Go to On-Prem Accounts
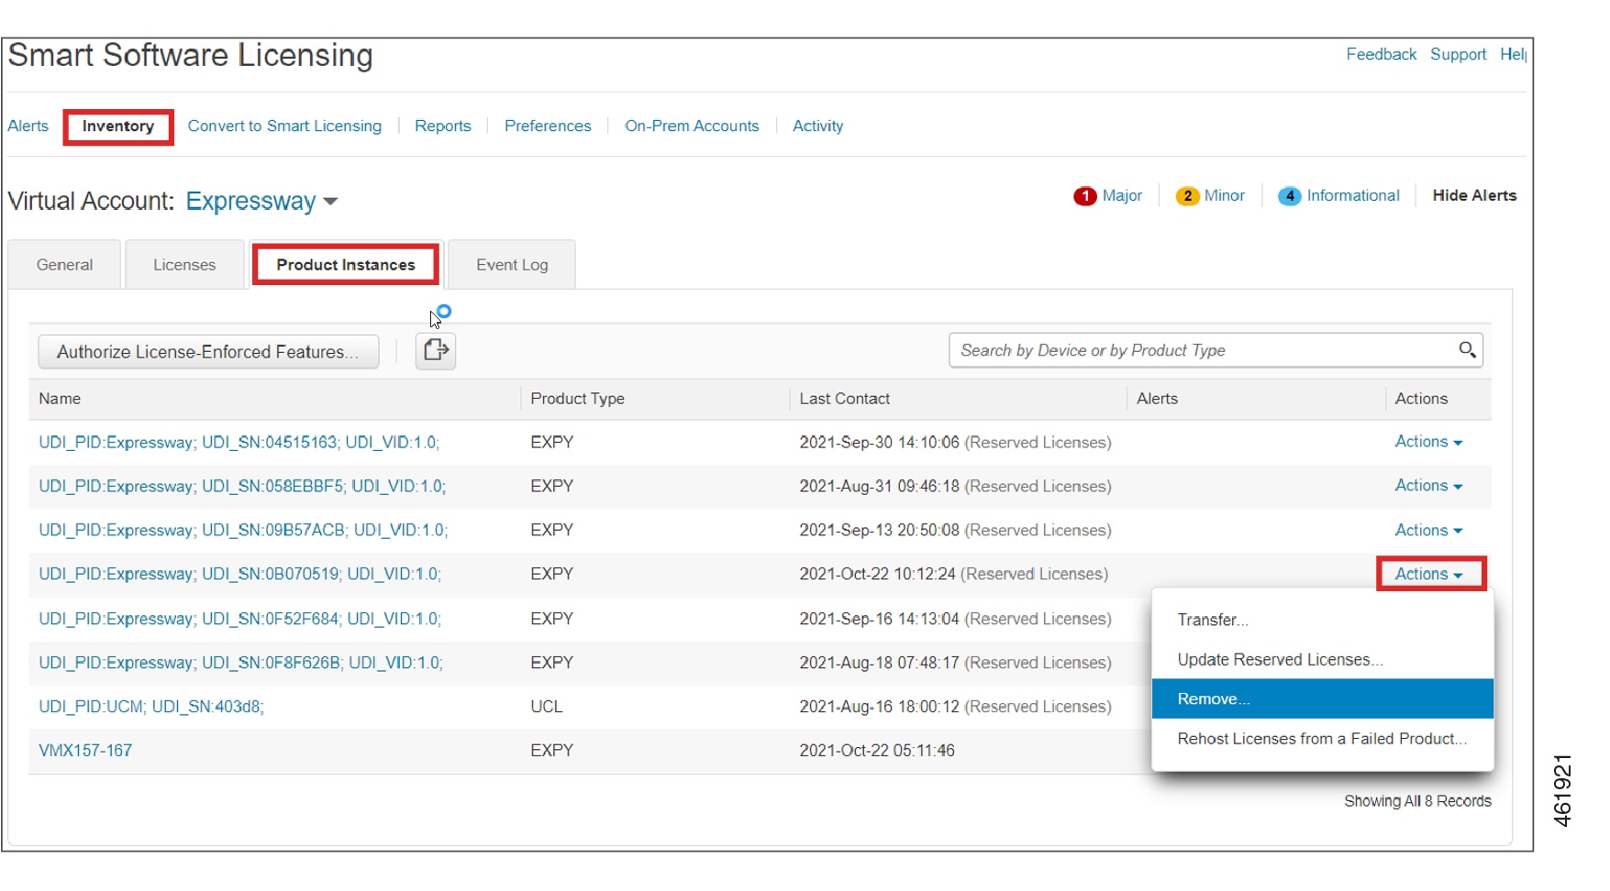 tap(692, 126)
